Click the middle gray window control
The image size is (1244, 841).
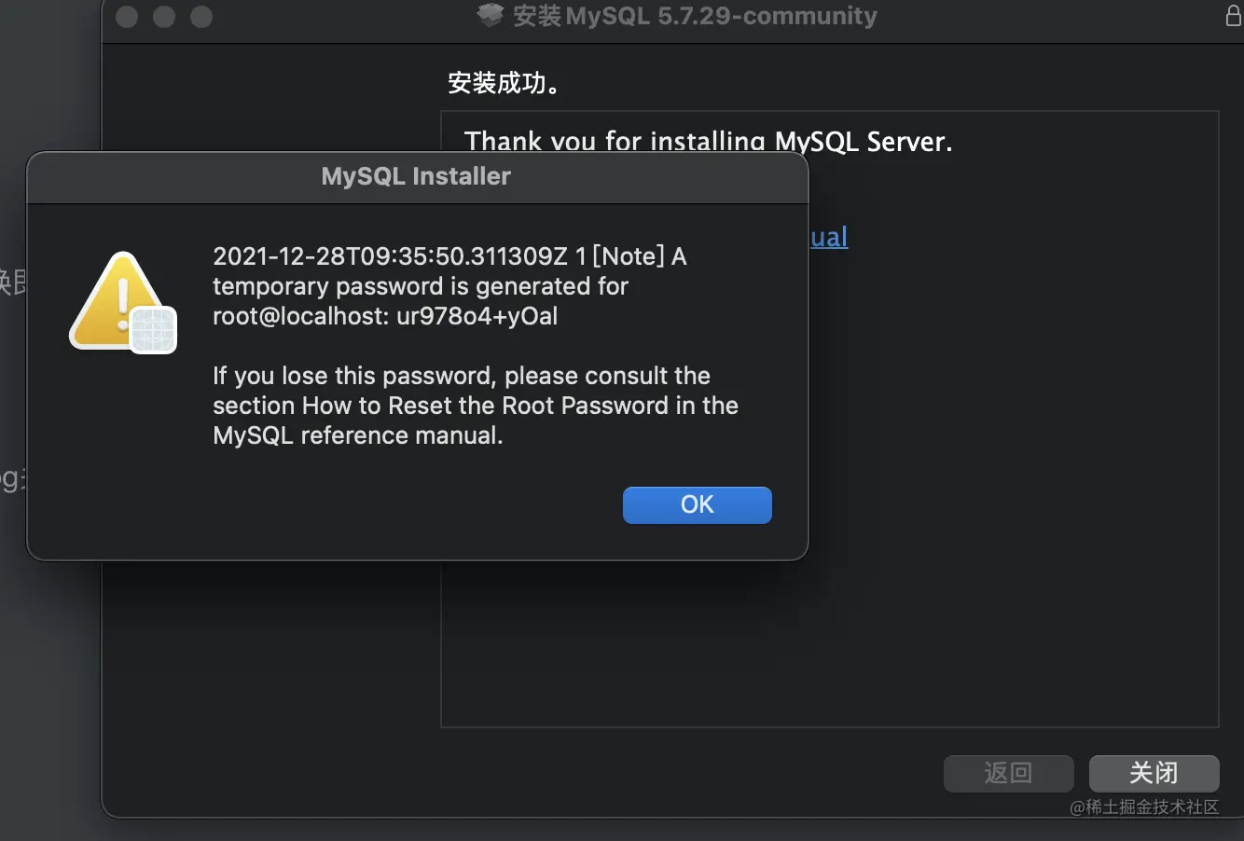pos(164,17)
